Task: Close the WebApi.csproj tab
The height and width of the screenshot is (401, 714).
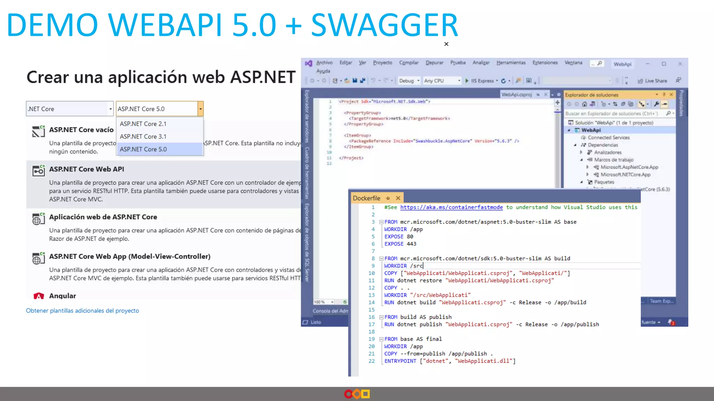Action: pyautogui.click(x=546, y=94)
